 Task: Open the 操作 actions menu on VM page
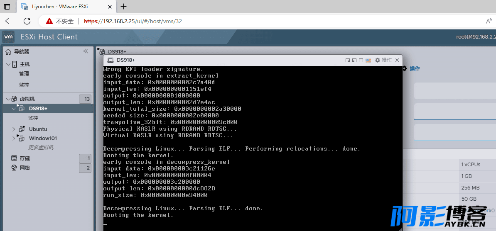pos(415,68)
